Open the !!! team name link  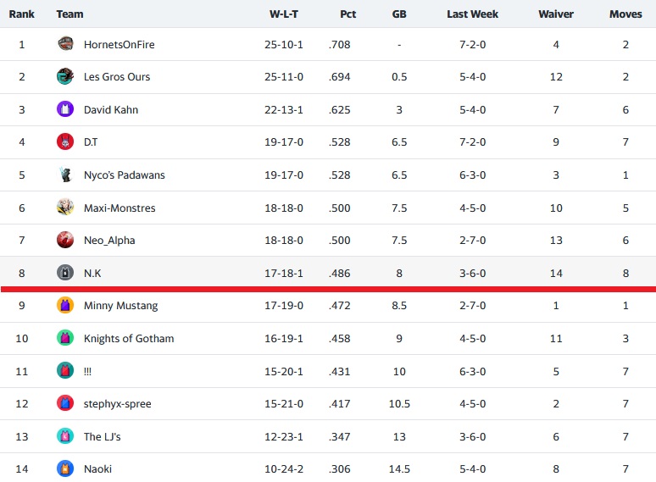[x=87, y=371]
